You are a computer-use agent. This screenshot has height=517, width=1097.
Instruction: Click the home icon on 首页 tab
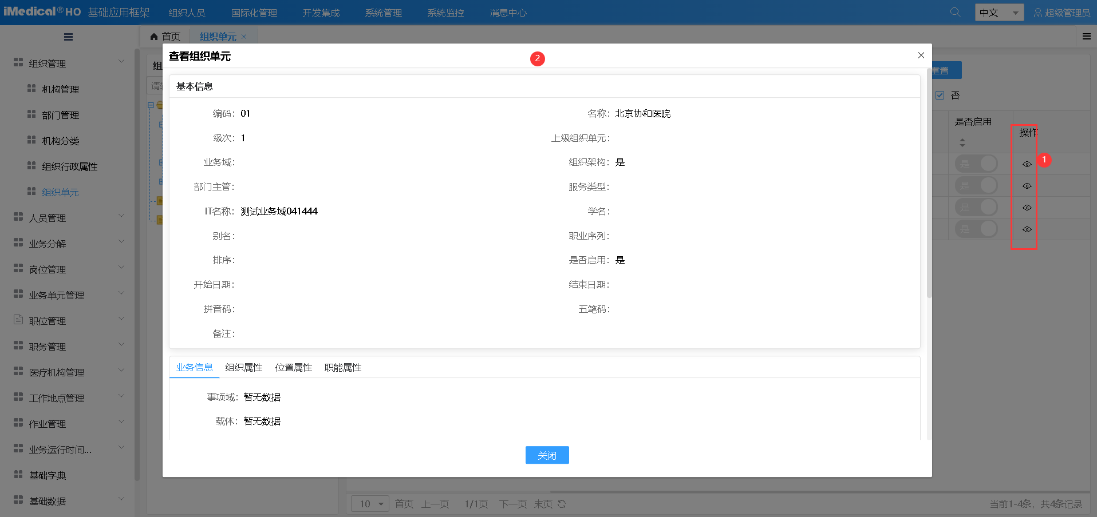pos(154,37)
